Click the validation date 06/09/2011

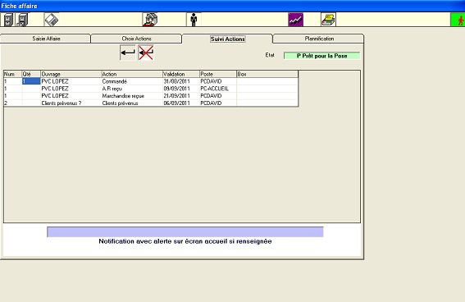pos(181,103)
